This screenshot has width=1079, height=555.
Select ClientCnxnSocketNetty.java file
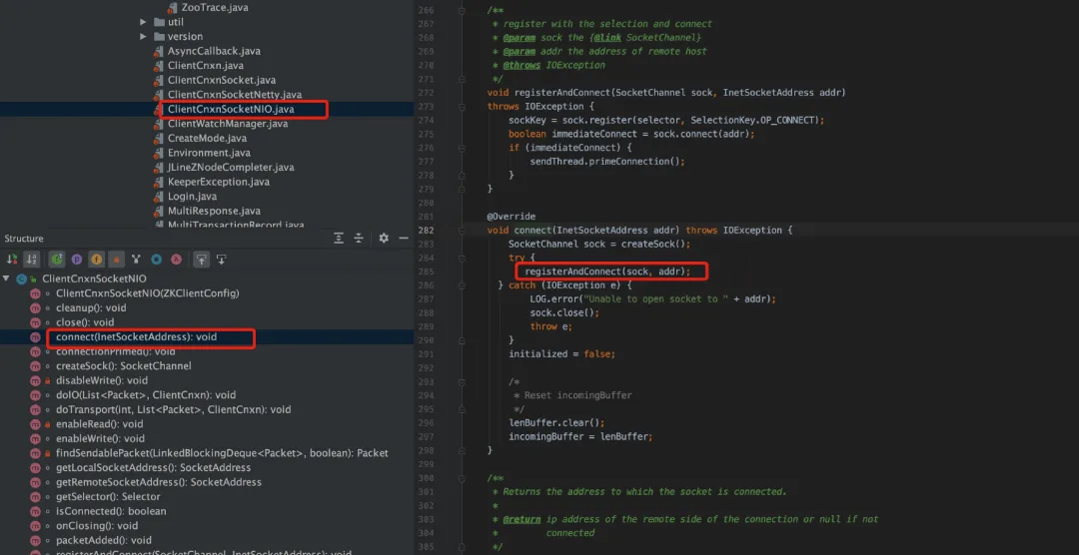[x=235, y=95]
